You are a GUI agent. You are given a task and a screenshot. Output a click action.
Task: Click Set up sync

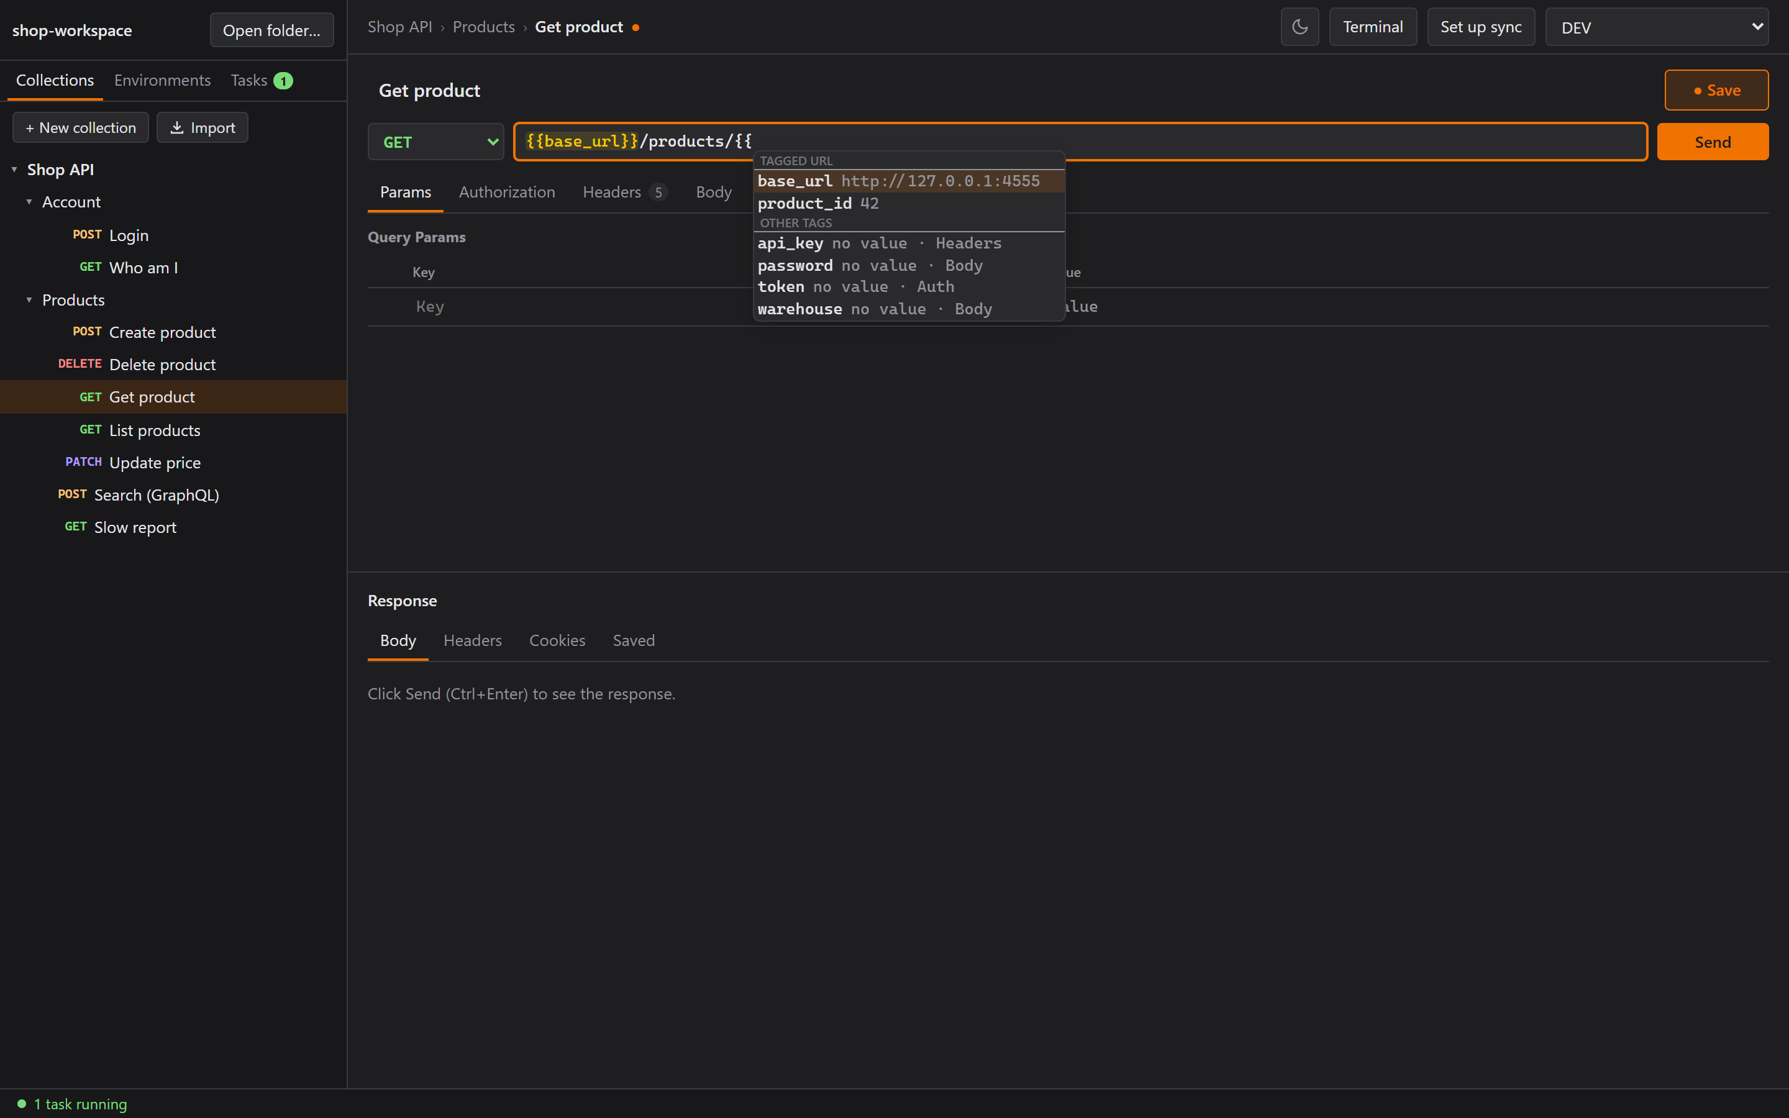pos(1481,27)
